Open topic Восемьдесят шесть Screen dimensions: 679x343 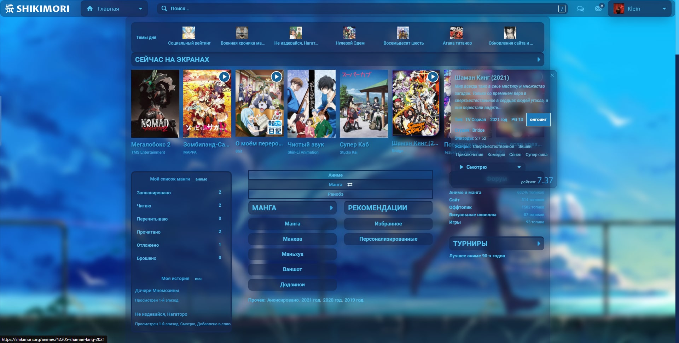404,43
